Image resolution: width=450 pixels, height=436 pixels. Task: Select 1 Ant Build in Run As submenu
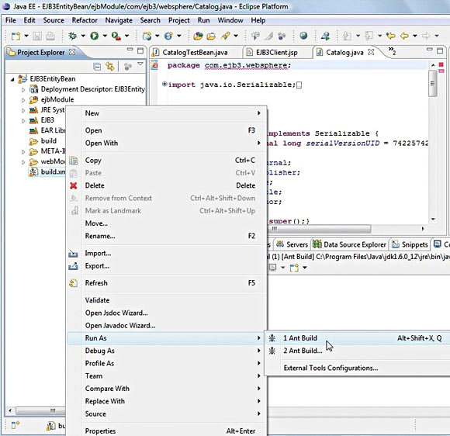[358, 338]
